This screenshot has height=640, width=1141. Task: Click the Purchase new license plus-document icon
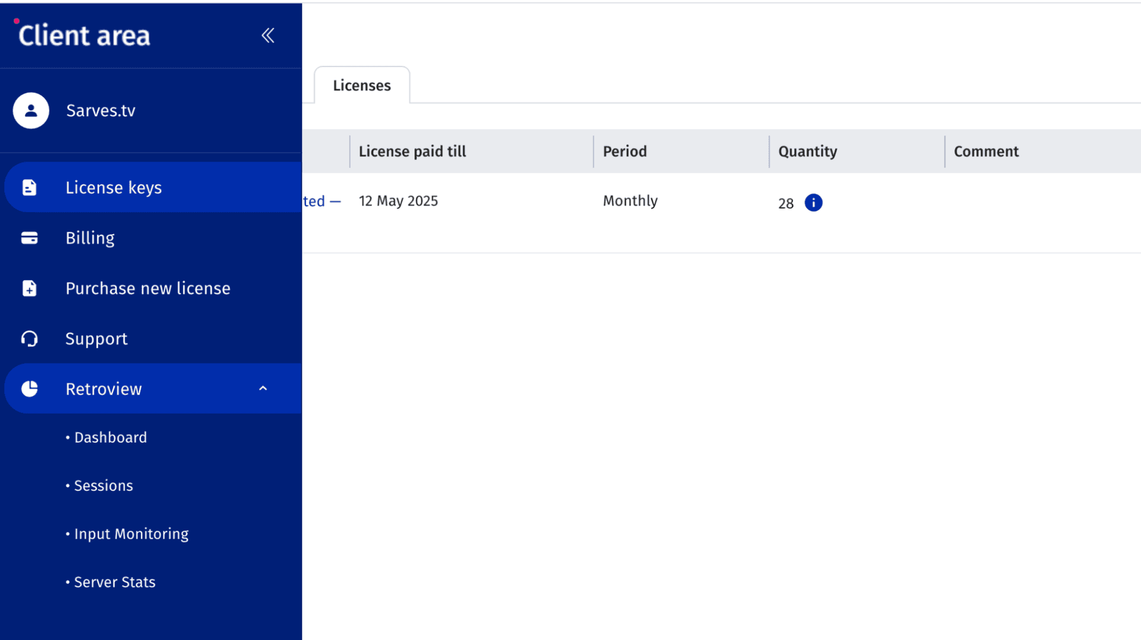click(x=29, y=289)
